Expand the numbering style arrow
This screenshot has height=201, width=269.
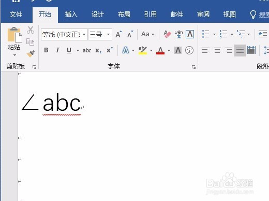pyautogui.click(x=232, y=34)
